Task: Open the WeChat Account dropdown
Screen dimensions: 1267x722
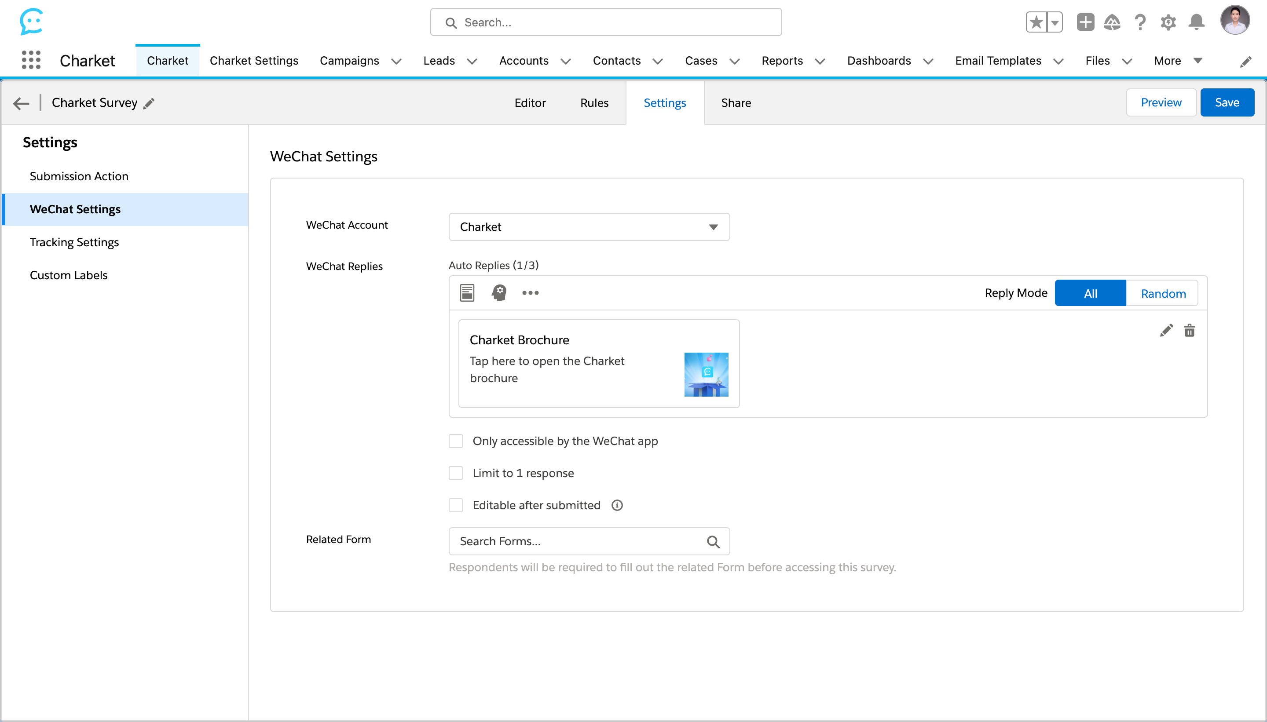Action: click(x=589, y=227)
